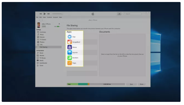
Task: Open the File menu
Action: [37, 17]
